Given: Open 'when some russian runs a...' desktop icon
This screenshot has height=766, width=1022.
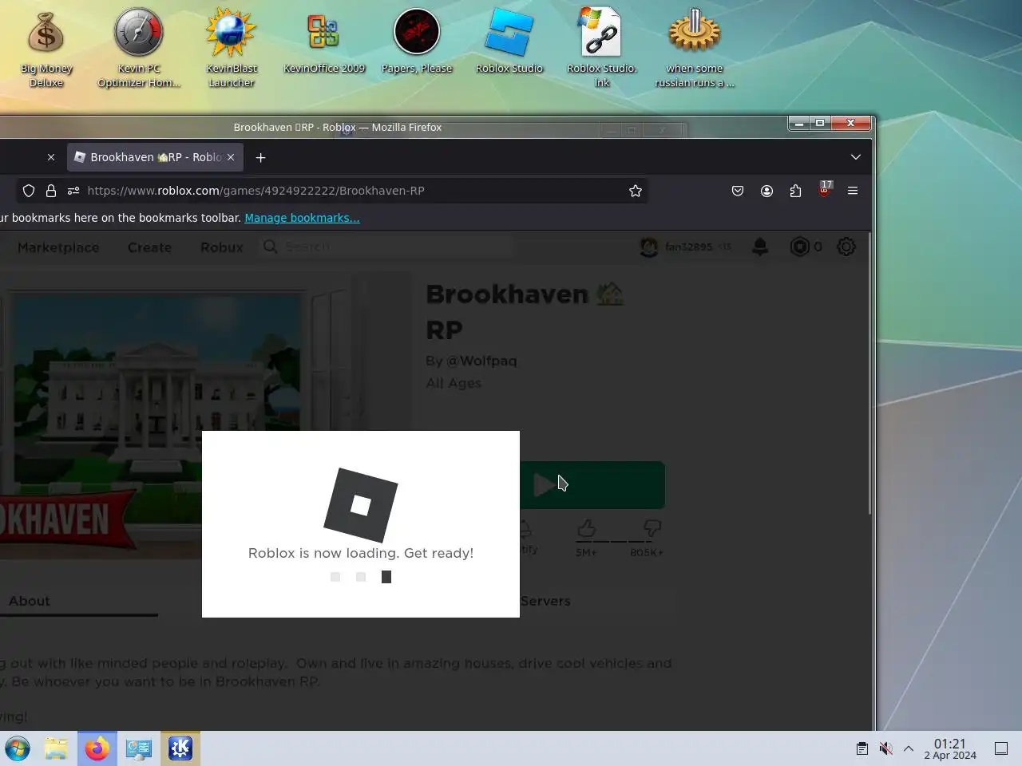Looking at the screenshot, I should click(x=695, y=49).
